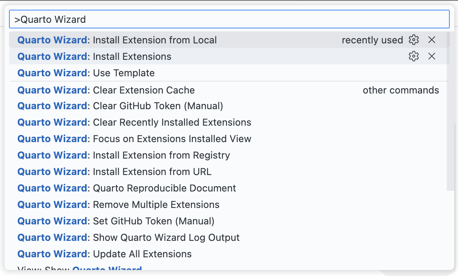Choose Quarto Wizard: Use Template
Screen dimensions: 458x276
(124, 73)
